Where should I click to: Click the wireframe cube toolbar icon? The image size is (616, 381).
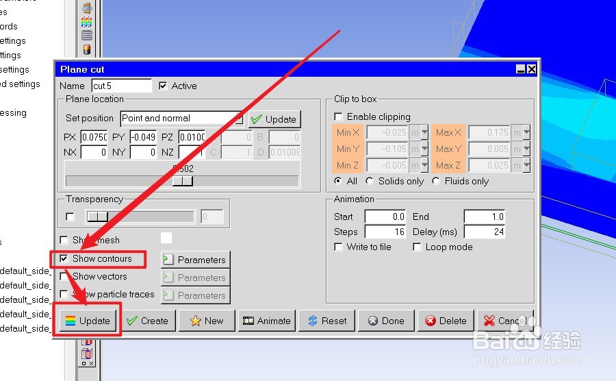[x=87, y=354]
